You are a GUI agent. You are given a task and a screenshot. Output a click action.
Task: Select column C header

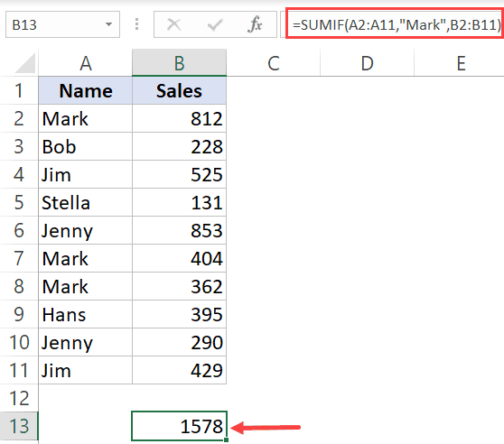(273, 63)
